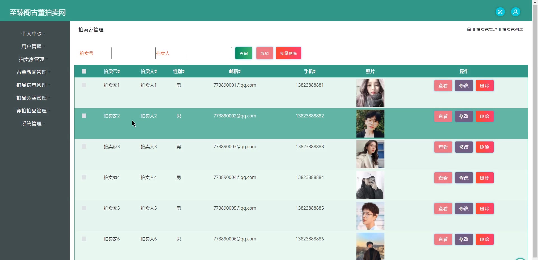
Task: Click the fullscreen toggle icon in header
Action: pyautogui.click(x=500, y=12)
